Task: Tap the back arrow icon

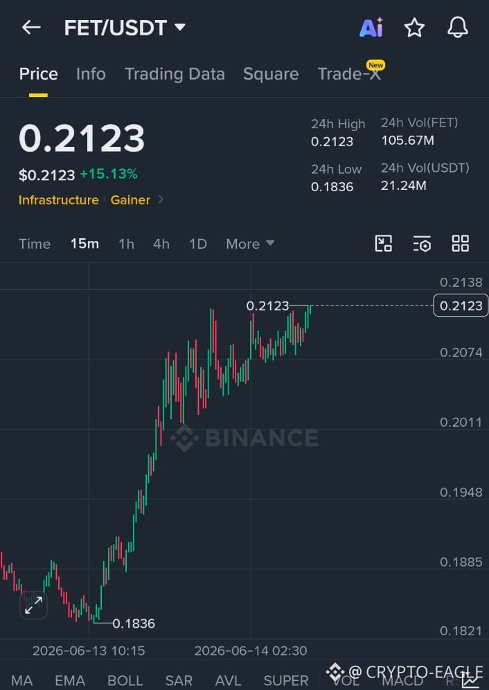Action: [x=31, y=27]
